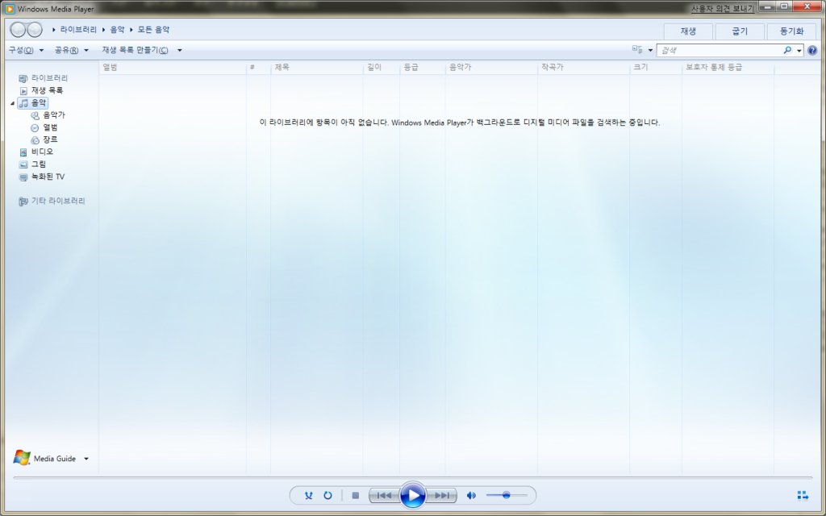Select 녹화된 TV in the navigation tree
Screen dimensions: 826x516
tap(48, 177)
